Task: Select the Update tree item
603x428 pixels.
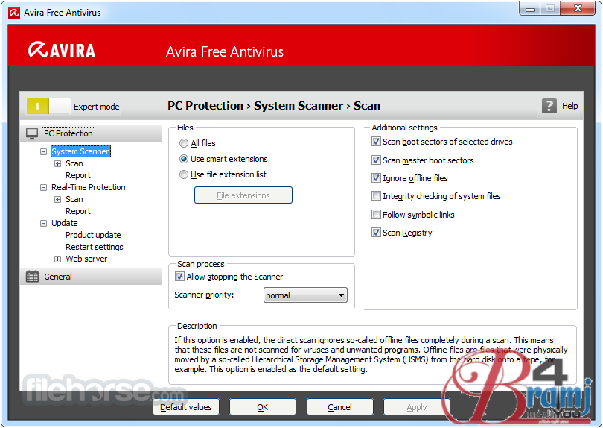Action: (65, 223)
